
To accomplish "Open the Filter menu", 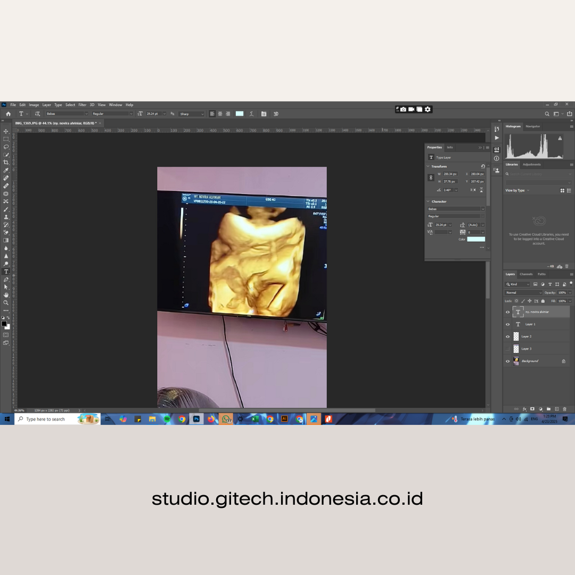I will click(83, 105).
